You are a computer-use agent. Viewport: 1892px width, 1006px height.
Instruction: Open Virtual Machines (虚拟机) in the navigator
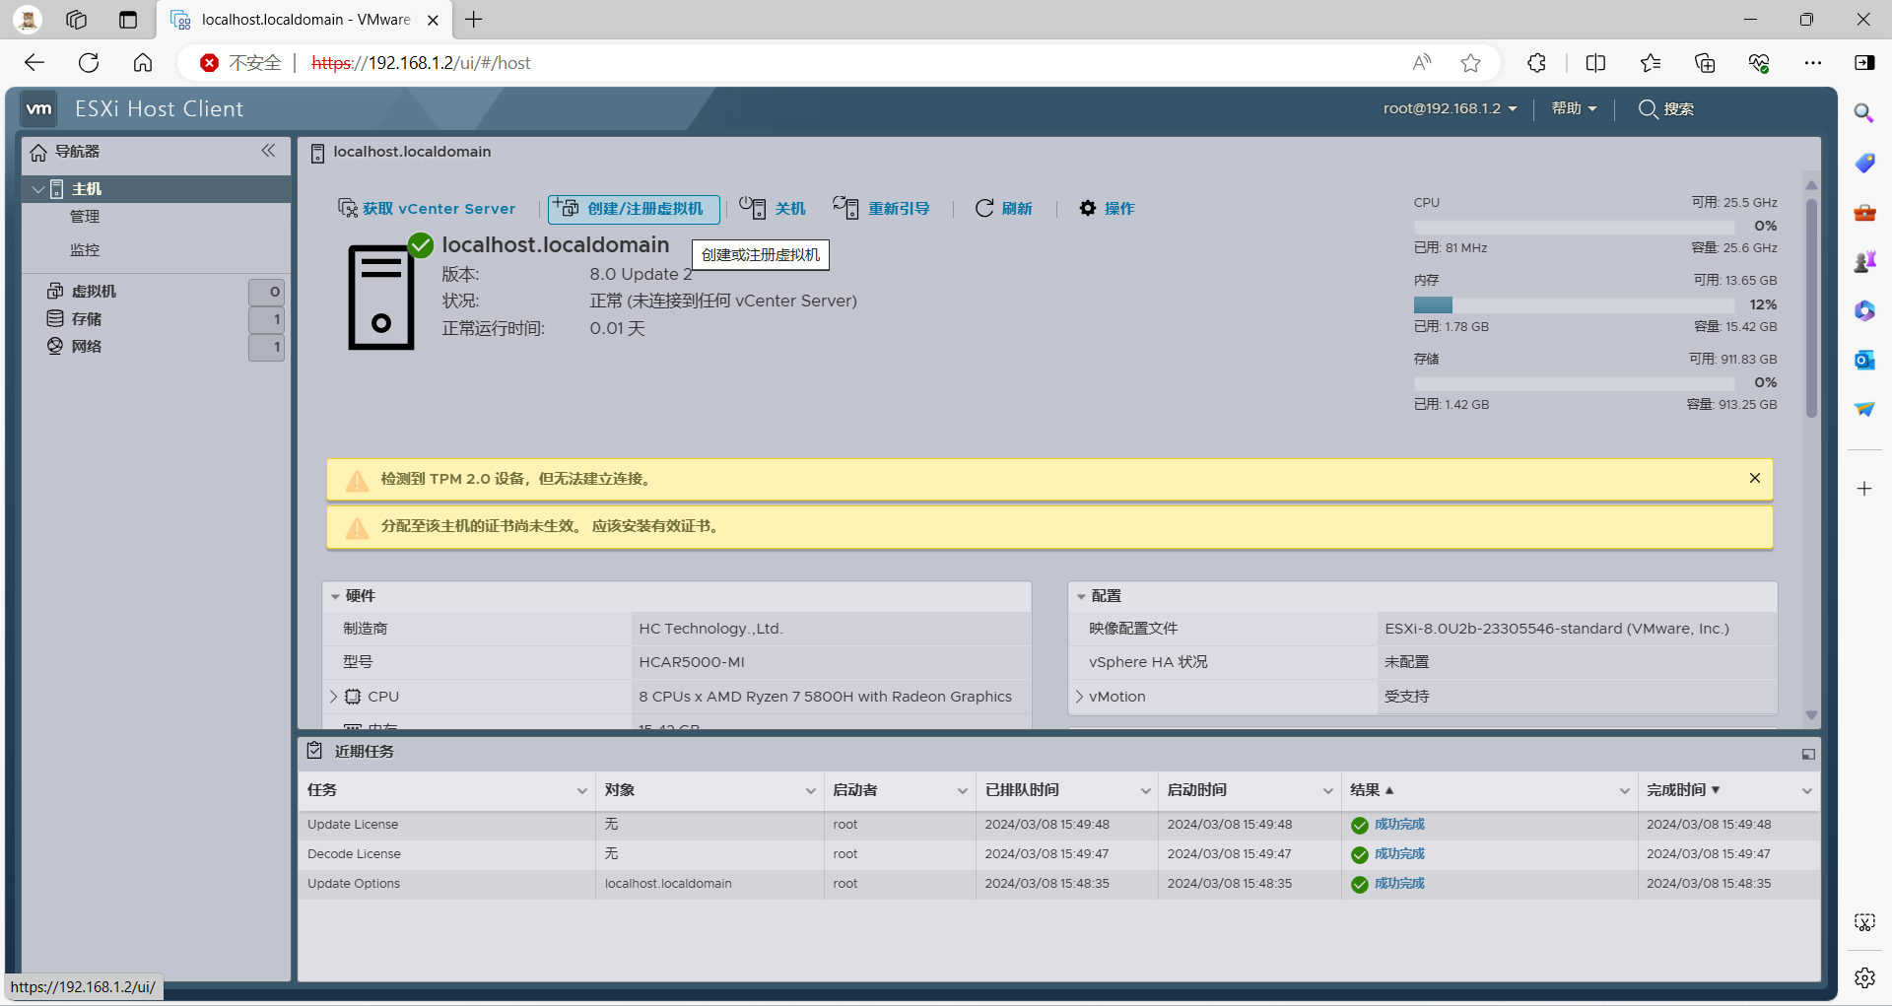coord(94,292)
